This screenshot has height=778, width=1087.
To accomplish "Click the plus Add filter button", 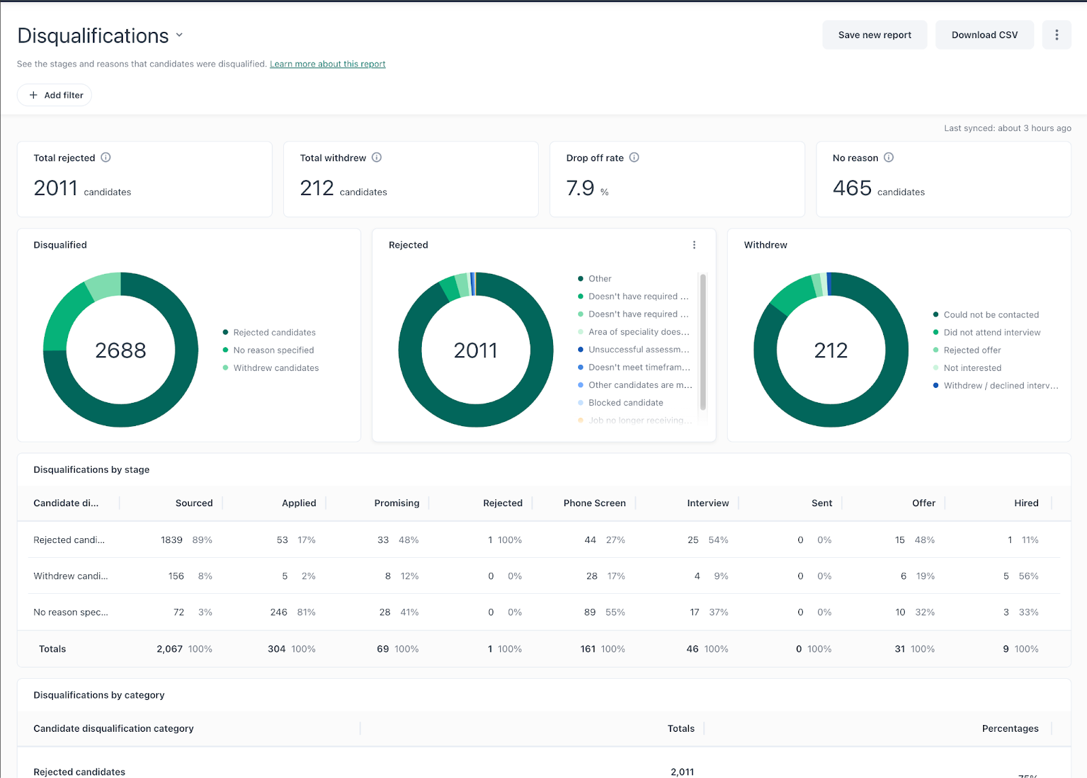I will (x=54, y=95).
